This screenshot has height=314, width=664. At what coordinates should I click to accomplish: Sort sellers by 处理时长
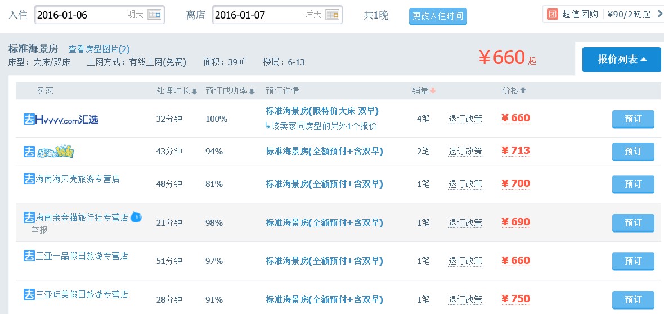[x=177, y=91]
